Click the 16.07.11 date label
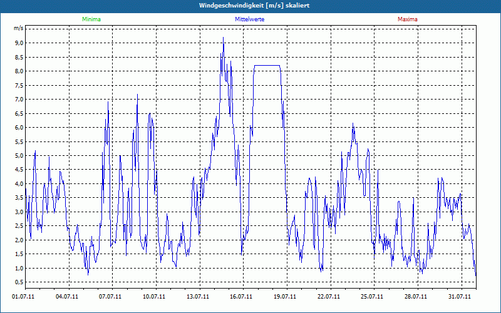This screenshot has height=313, width=501. tap(241, 297)
